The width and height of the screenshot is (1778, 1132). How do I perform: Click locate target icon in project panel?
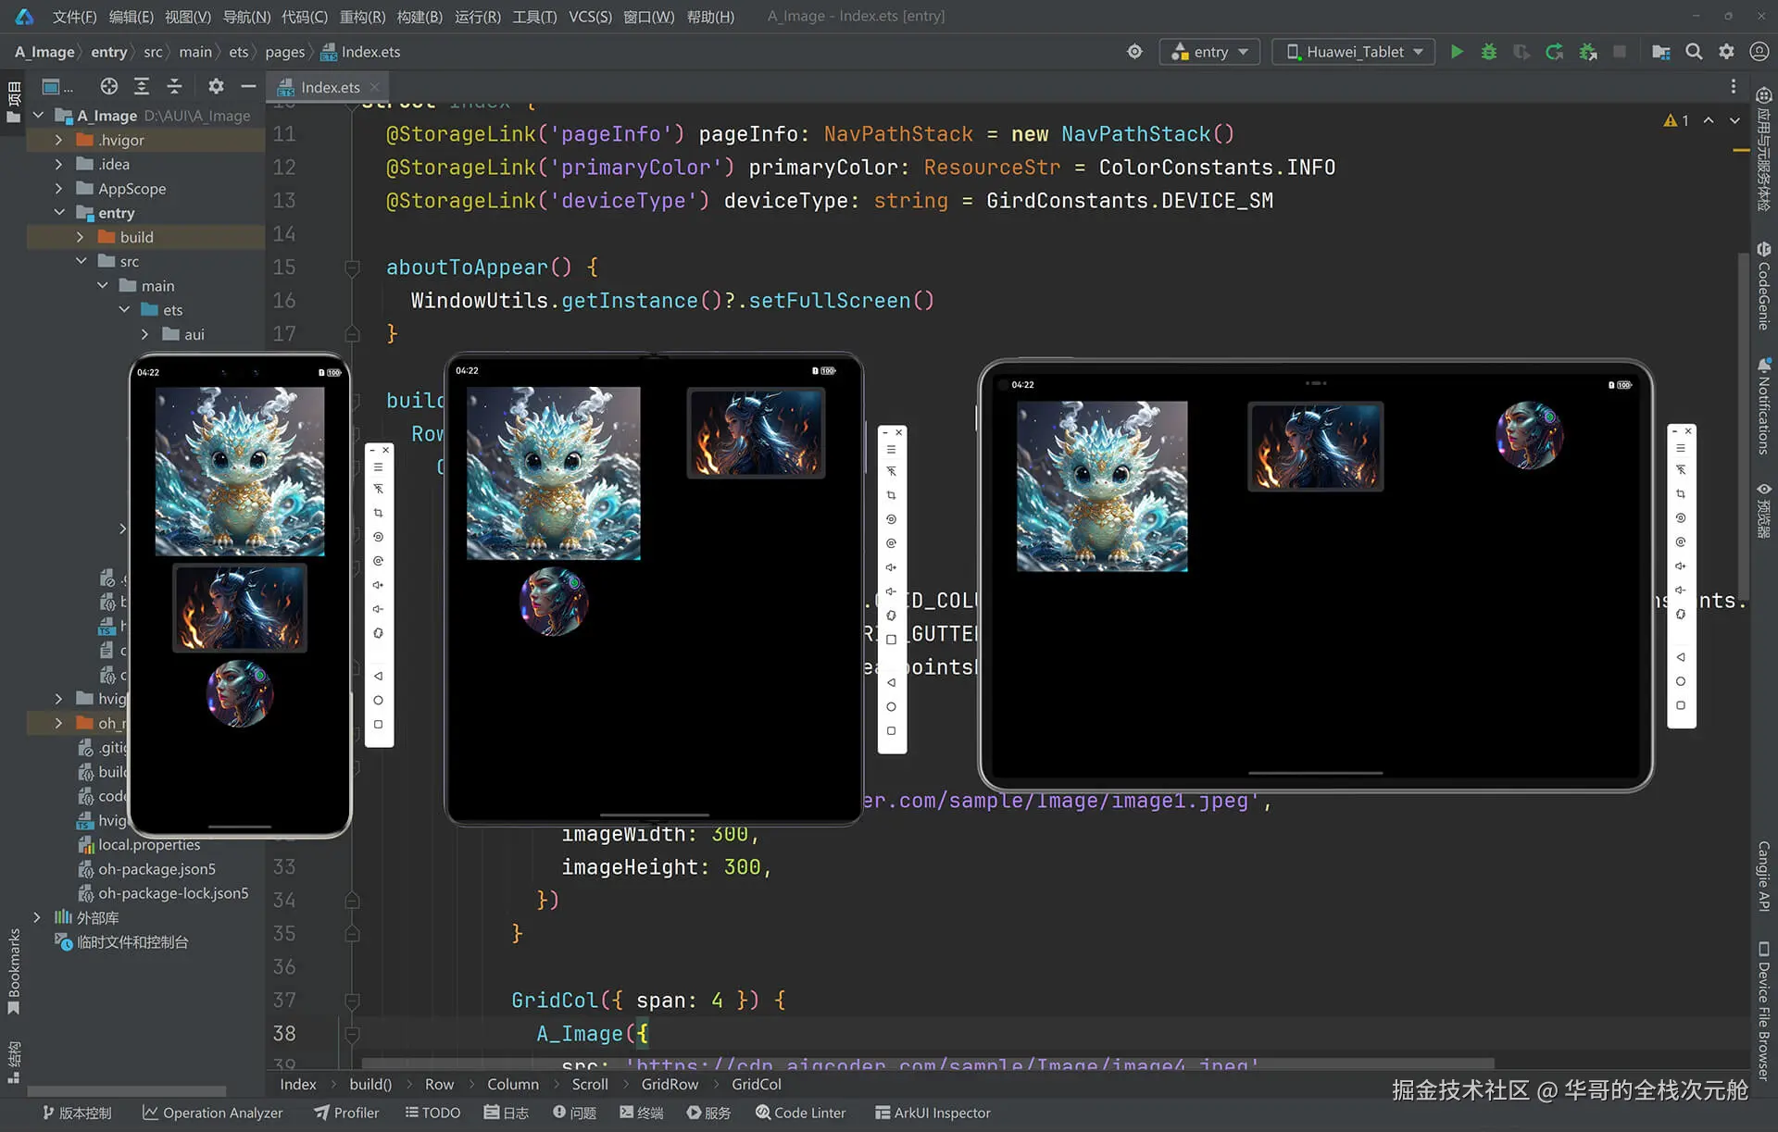point(109,86)
